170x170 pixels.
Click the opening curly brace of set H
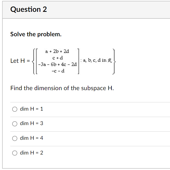pyautogui.click(x=33, y=61)
